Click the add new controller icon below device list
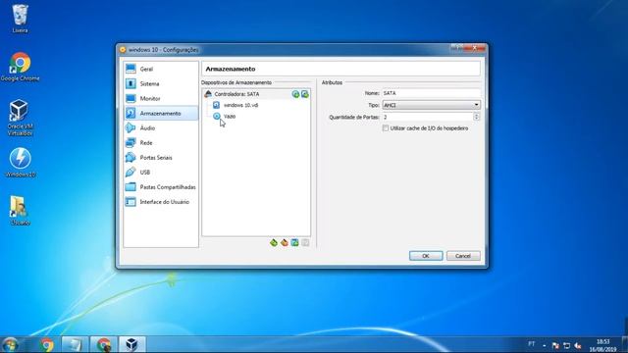Viewport: 628px width, 353px height. coord(274,242)
